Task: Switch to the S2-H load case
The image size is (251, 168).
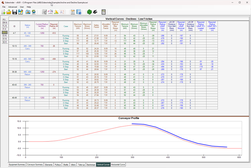Action: pyautogui.click(x=5, y=42)
